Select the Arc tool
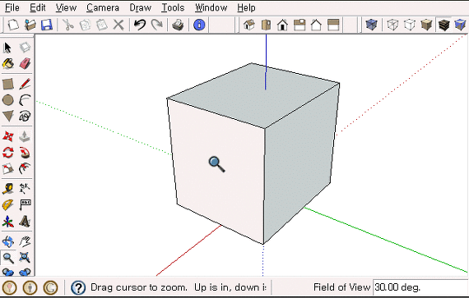 coord(25,100)
